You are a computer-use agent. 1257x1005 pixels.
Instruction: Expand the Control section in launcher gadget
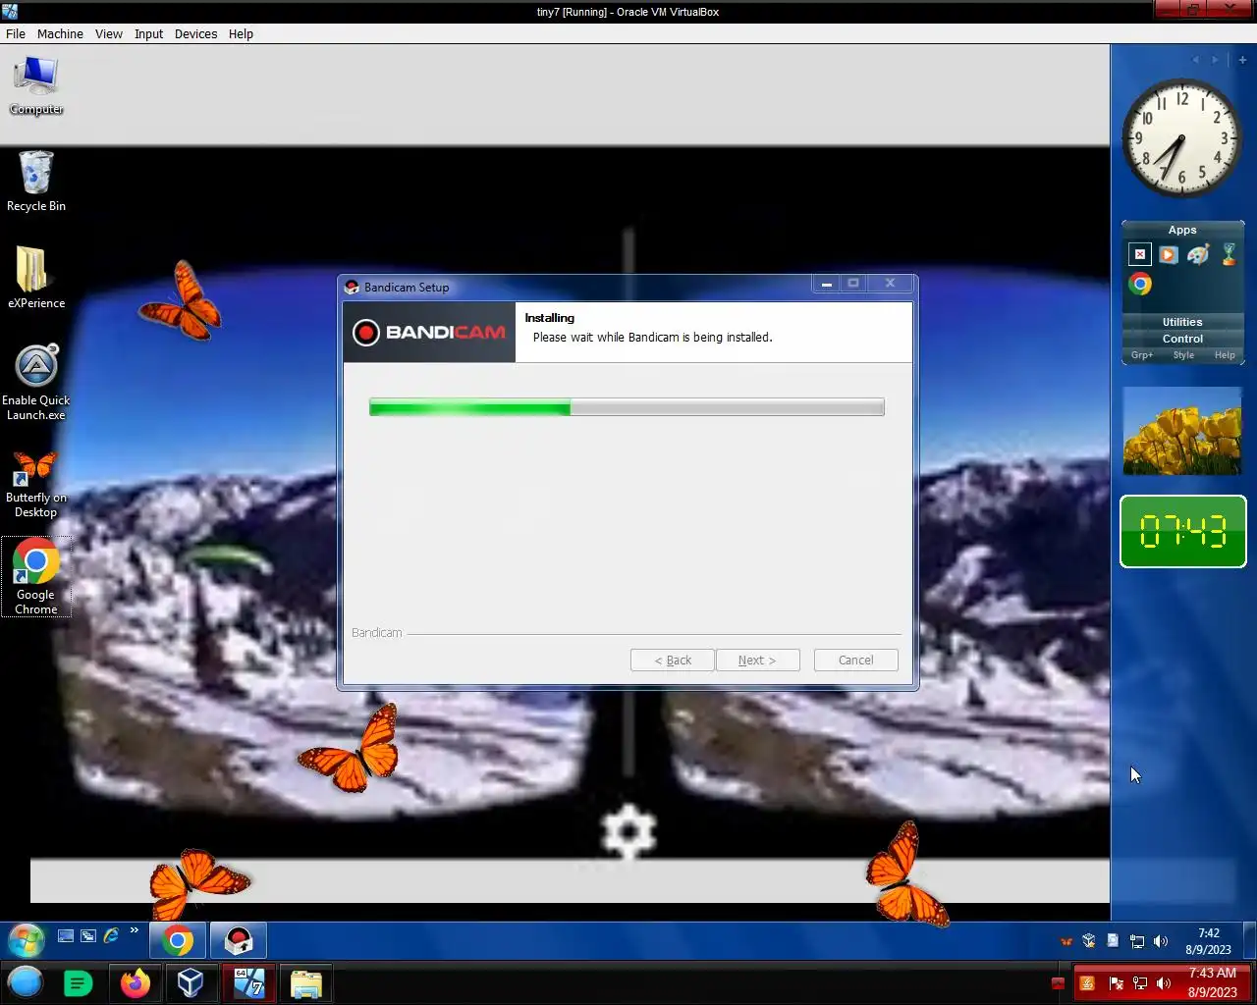1182,339
